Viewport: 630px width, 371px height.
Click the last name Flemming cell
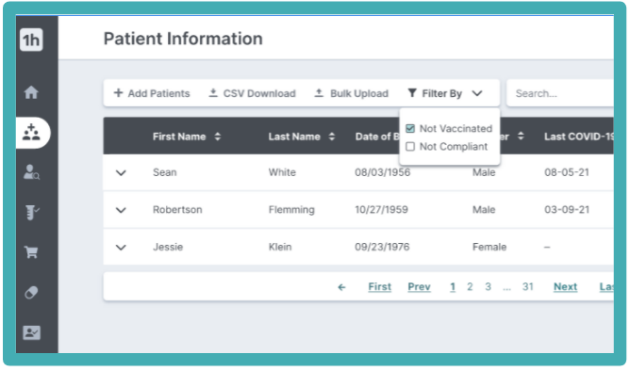[291, 210]
